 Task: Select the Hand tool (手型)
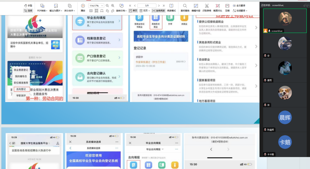[x=28, y=6]
